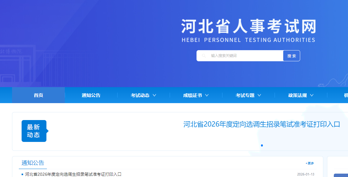Open 通知公告 in the navigation bar
The height and width of the screenshot is (177, 348).
91,95
